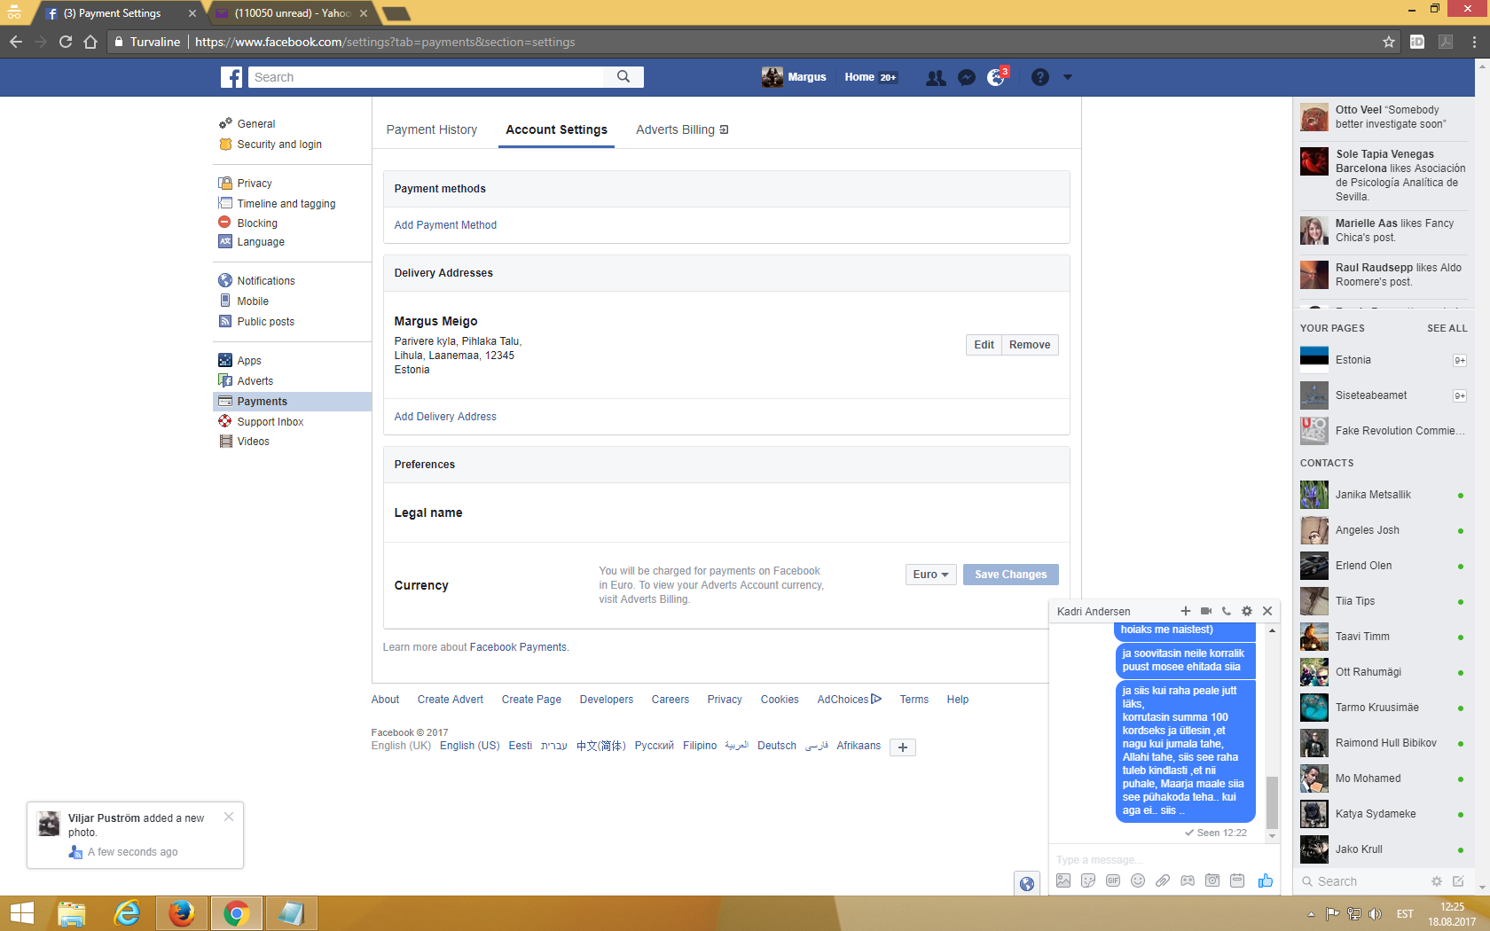The width and height of the screenshot is (1490, 931).
Task: Create a plan with calendar icon in chat
Action: tap(1237, 880)
